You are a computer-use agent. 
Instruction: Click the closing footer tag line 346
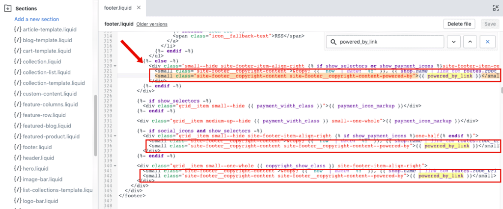pyautogui.click(x=132, y=195)
